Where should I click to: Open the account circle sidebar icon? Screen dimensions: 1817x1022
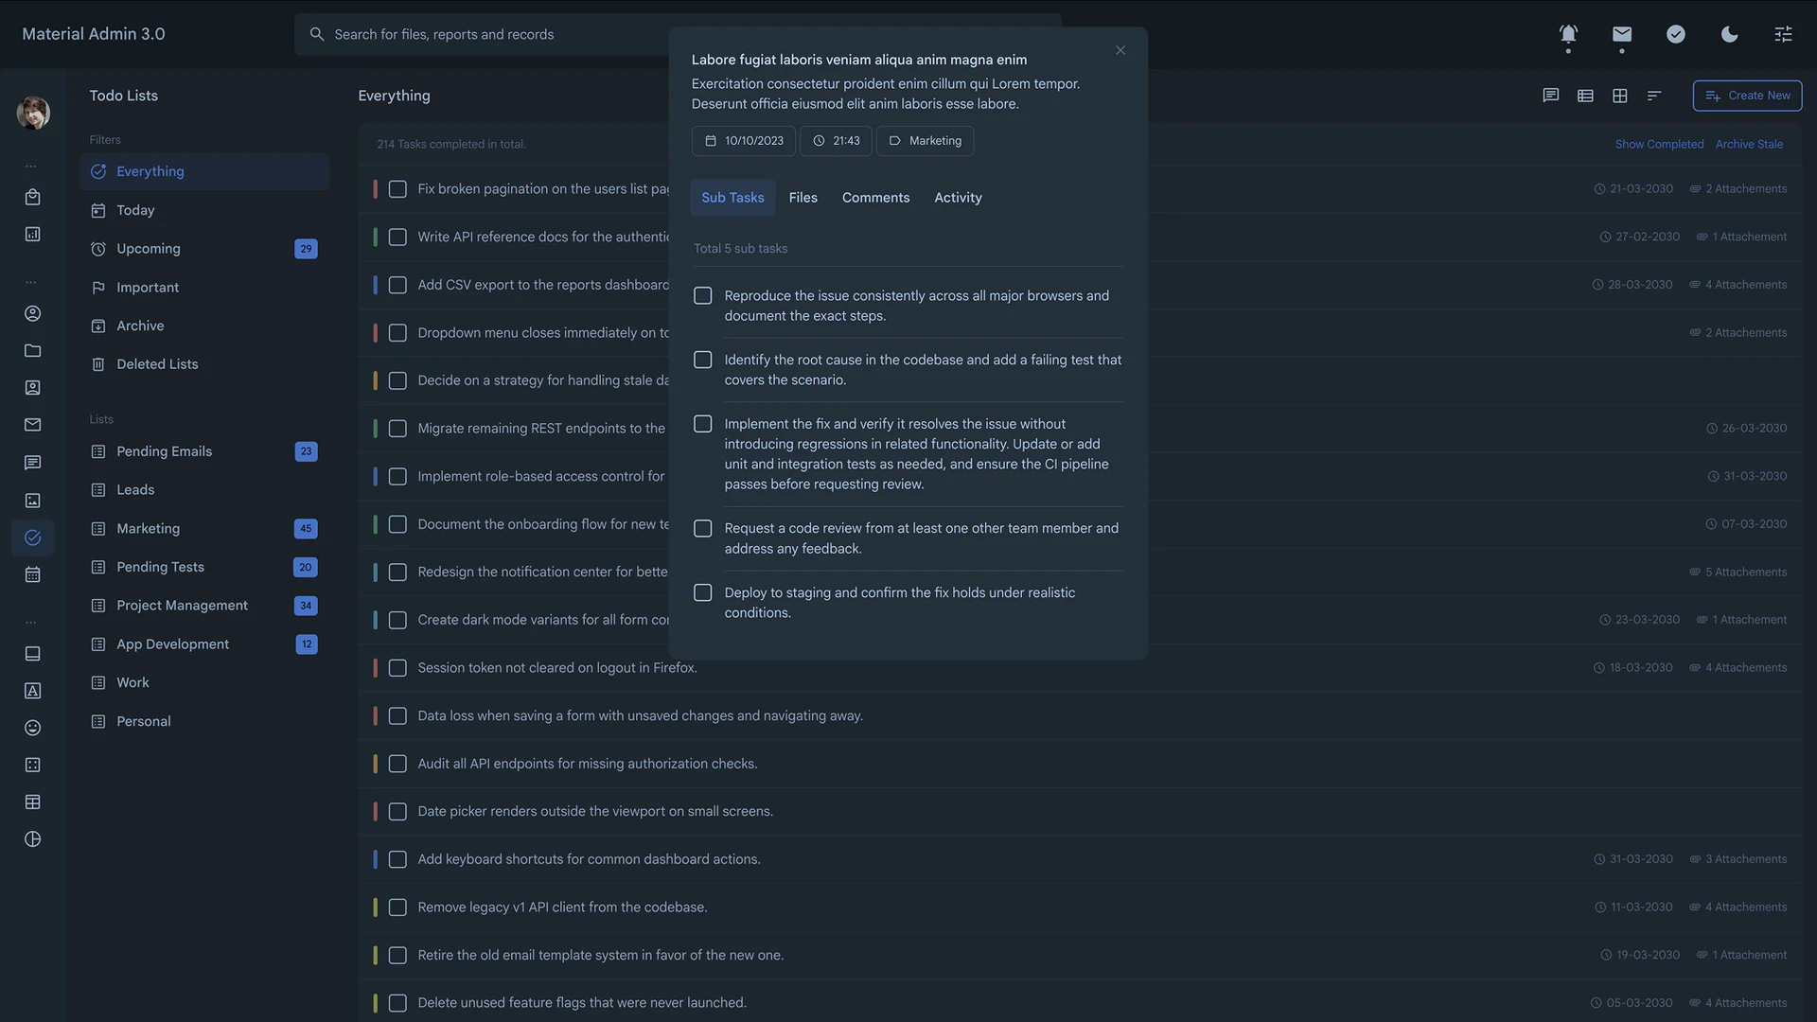click(x=32, y=313)
